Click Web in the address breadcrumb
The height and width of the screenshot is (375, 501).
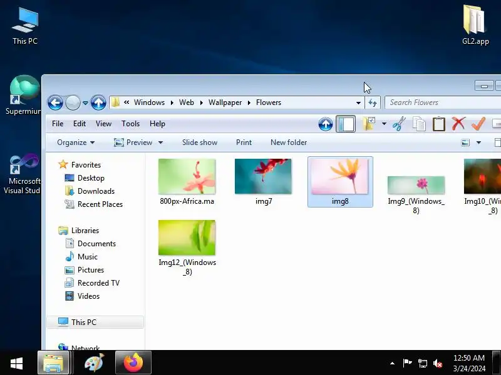[x=186, y=102]
